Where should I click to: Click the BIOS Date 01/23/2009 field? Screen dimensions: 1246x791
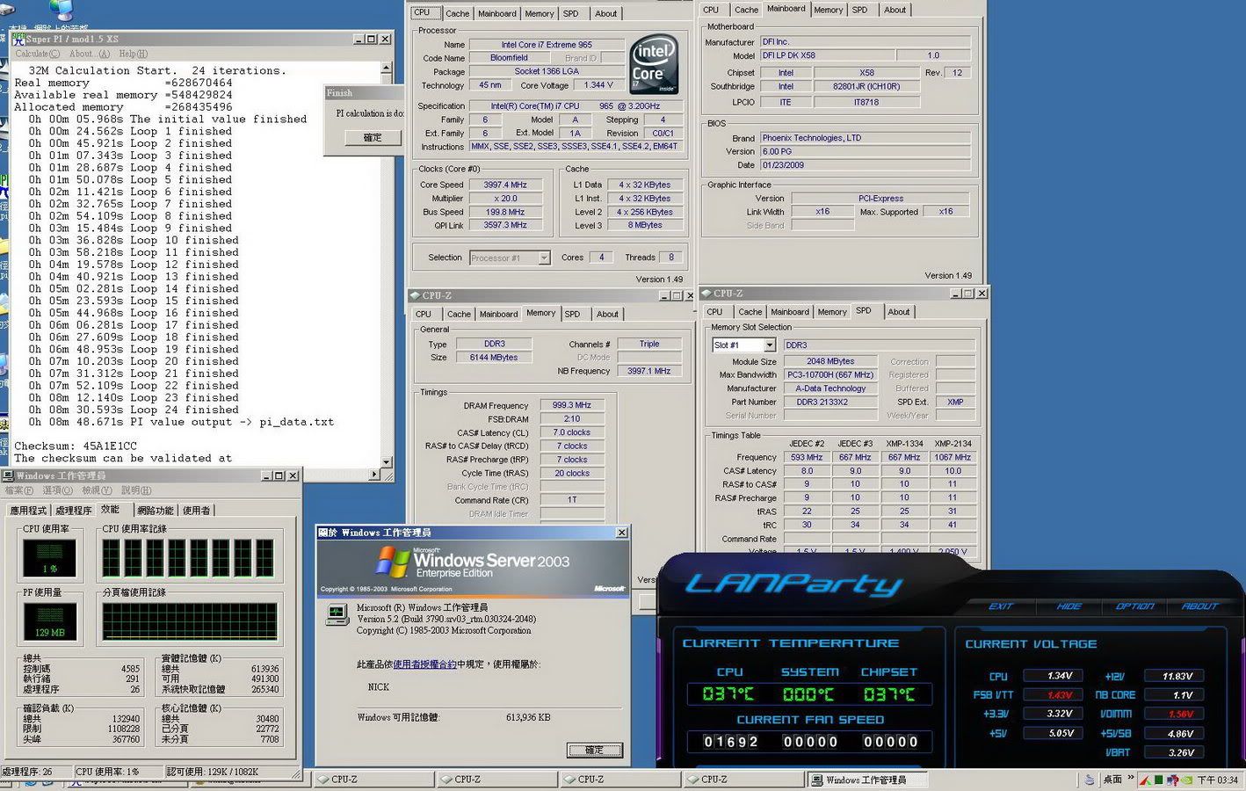[866, 164]
